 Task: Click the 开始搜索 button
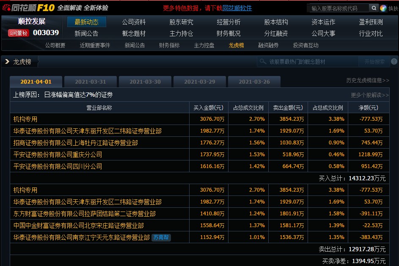click(x=374, y=62)
